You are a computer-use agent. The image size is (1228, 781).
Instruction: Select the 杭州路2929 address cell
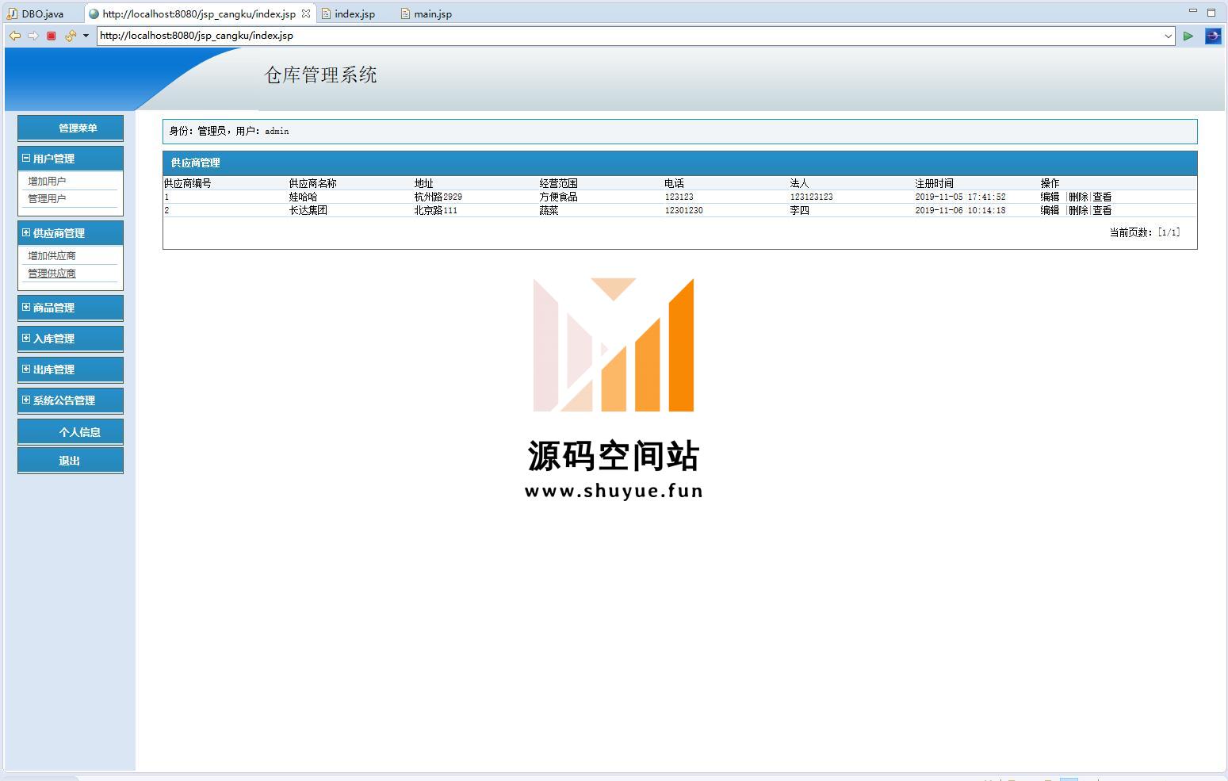(x=438, y=197)
